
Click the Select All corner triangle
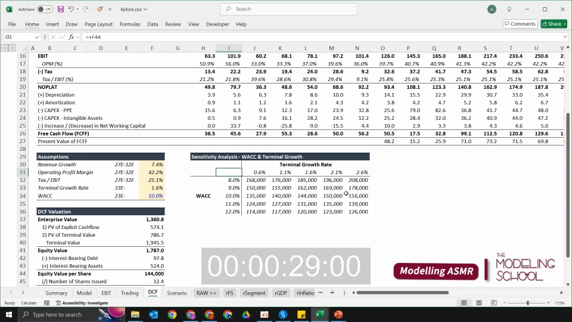point(24,48)
